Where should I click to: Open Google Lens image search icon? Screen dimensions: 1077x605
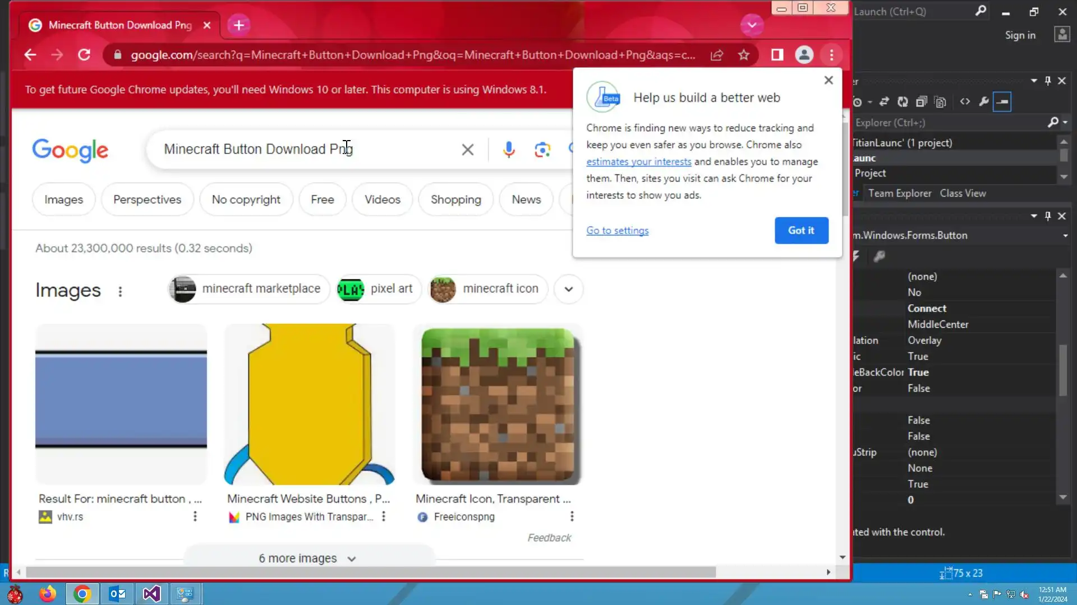542,150
